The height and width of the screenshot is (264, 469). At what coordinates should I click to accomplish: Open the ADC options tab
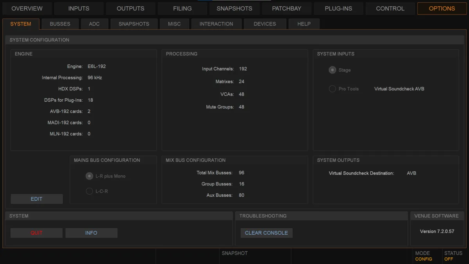coord(94,24)
